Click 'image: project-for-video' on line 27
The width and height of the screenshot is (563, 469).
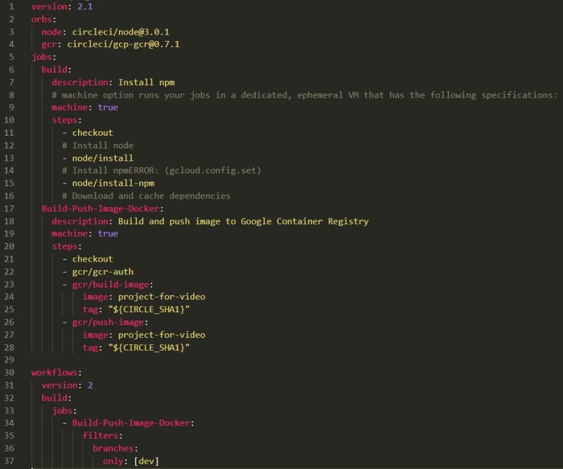coord(144,335)
